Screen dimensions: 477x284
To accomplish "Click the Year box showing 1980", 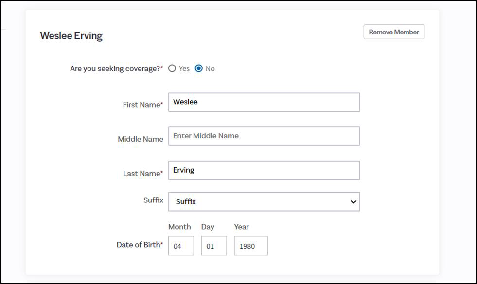I will pyautogui.click(x=251, y=246).
